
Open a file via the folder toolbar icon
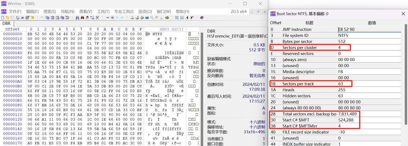pos(8,18)
